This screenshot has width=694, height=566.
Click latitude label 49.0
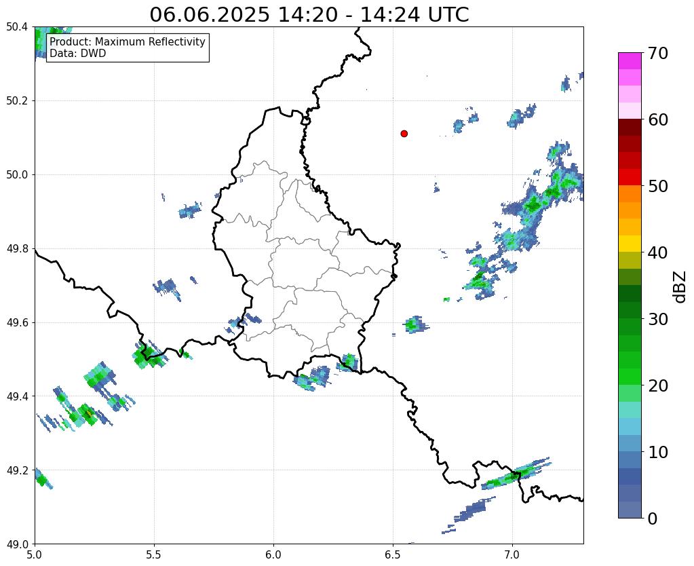click(17, 544)
